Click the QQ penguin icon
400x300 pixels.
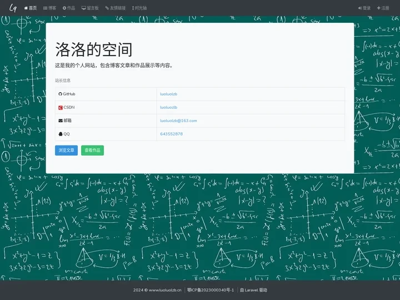[61, 134]
